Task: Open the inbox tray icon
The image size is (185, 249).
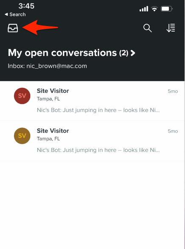Action: click(13, 28)
